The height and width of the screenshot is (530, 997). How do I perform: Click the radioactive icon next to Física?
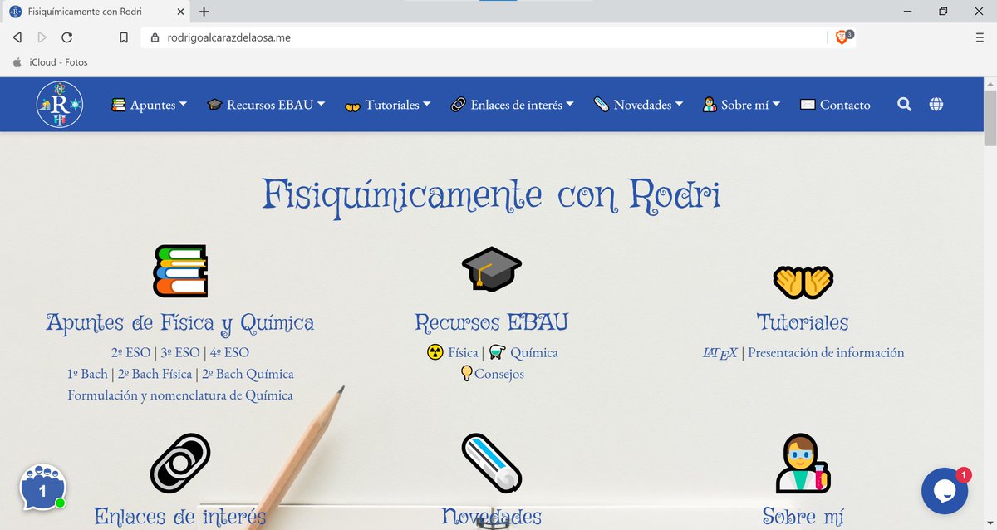click(x=435, y=352)
